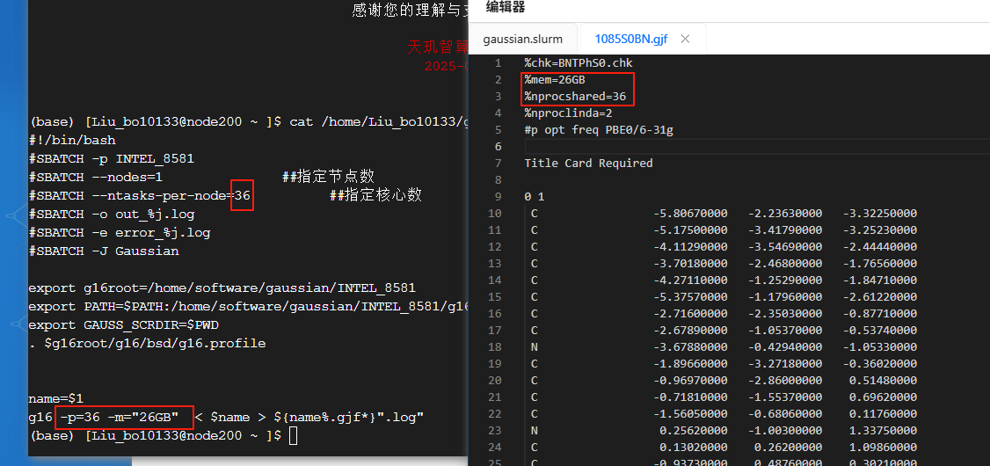This screenshot has width=990, height=466.
Task: Click the 'export GAUSS_SCRDIR=$PWD' line
Action: click(123, 325)
